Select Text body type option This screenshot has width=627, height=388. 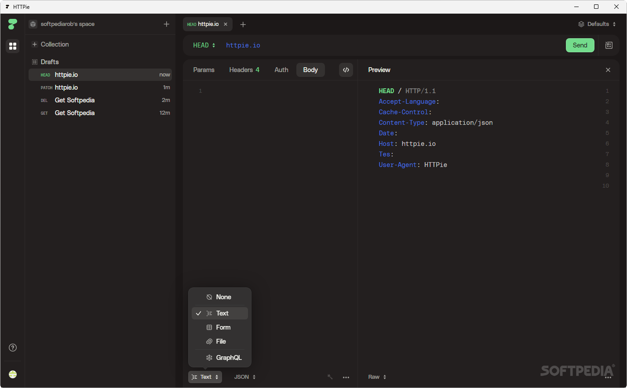220,313
